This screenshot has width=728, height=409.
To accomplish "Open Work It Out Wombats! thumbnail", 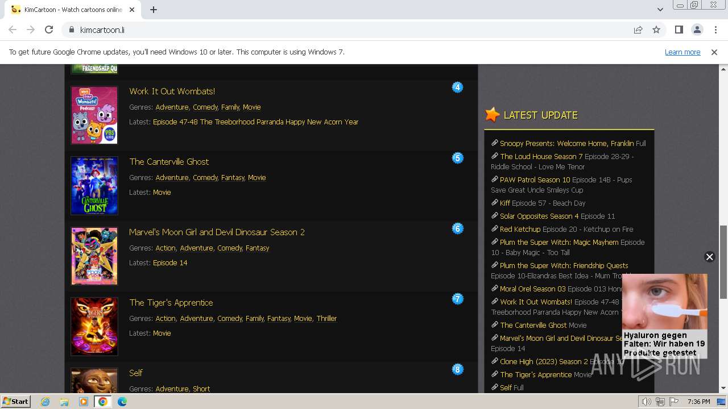I will (94, 115).
